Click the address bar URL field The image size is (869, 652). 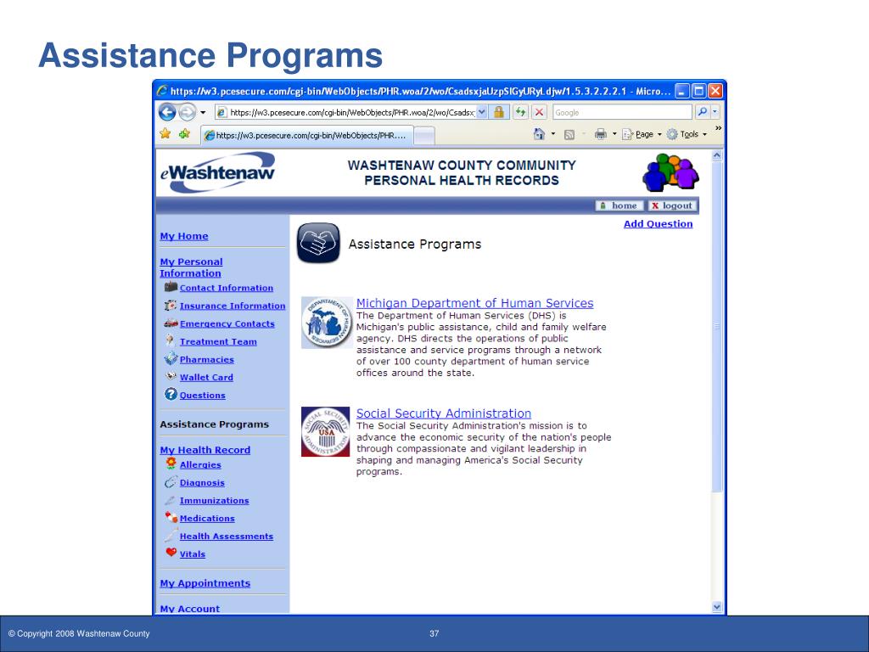345,113
